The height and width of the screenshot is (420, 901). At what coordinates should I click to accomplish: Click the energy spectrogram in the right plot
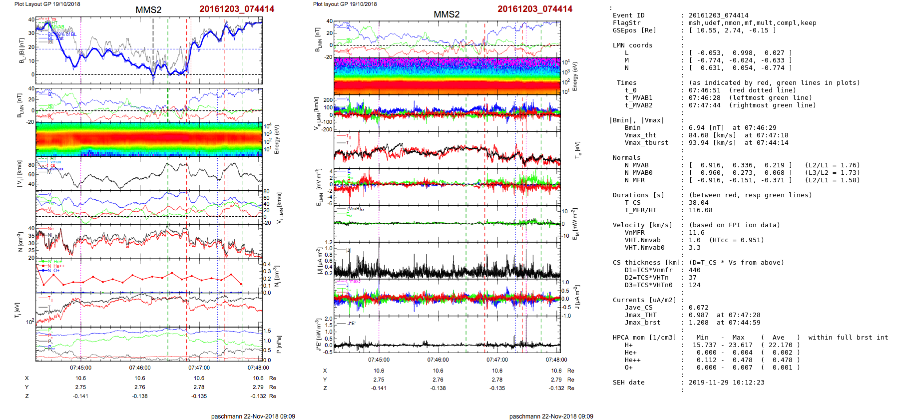447,75
